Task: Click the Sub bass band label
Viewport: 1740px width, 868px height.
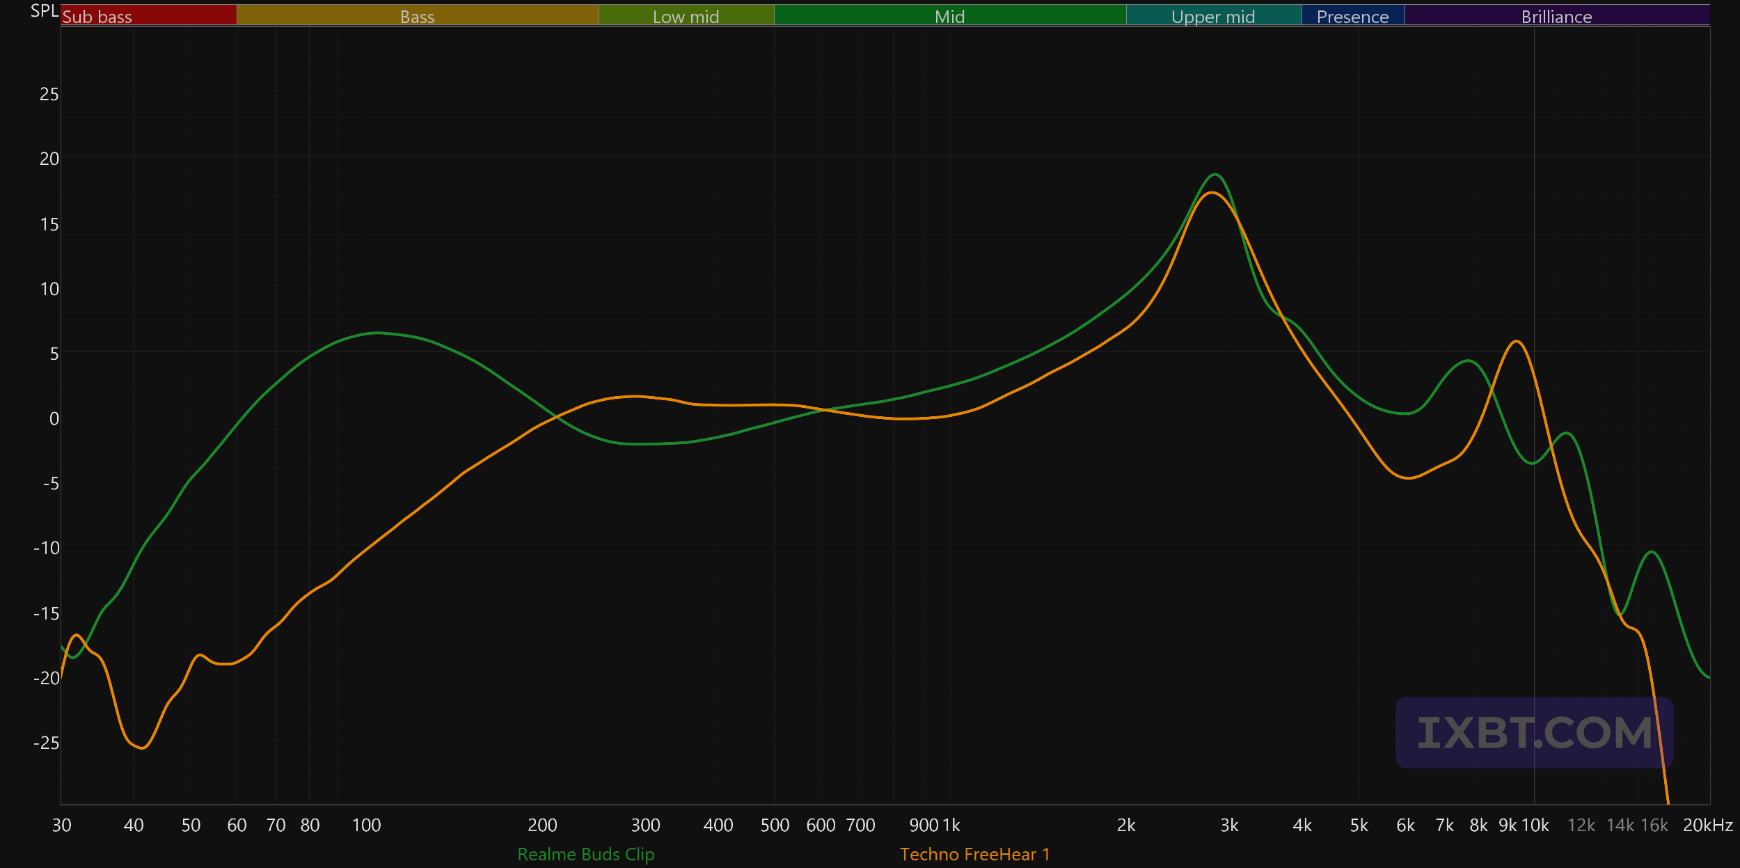Action: 97,17
